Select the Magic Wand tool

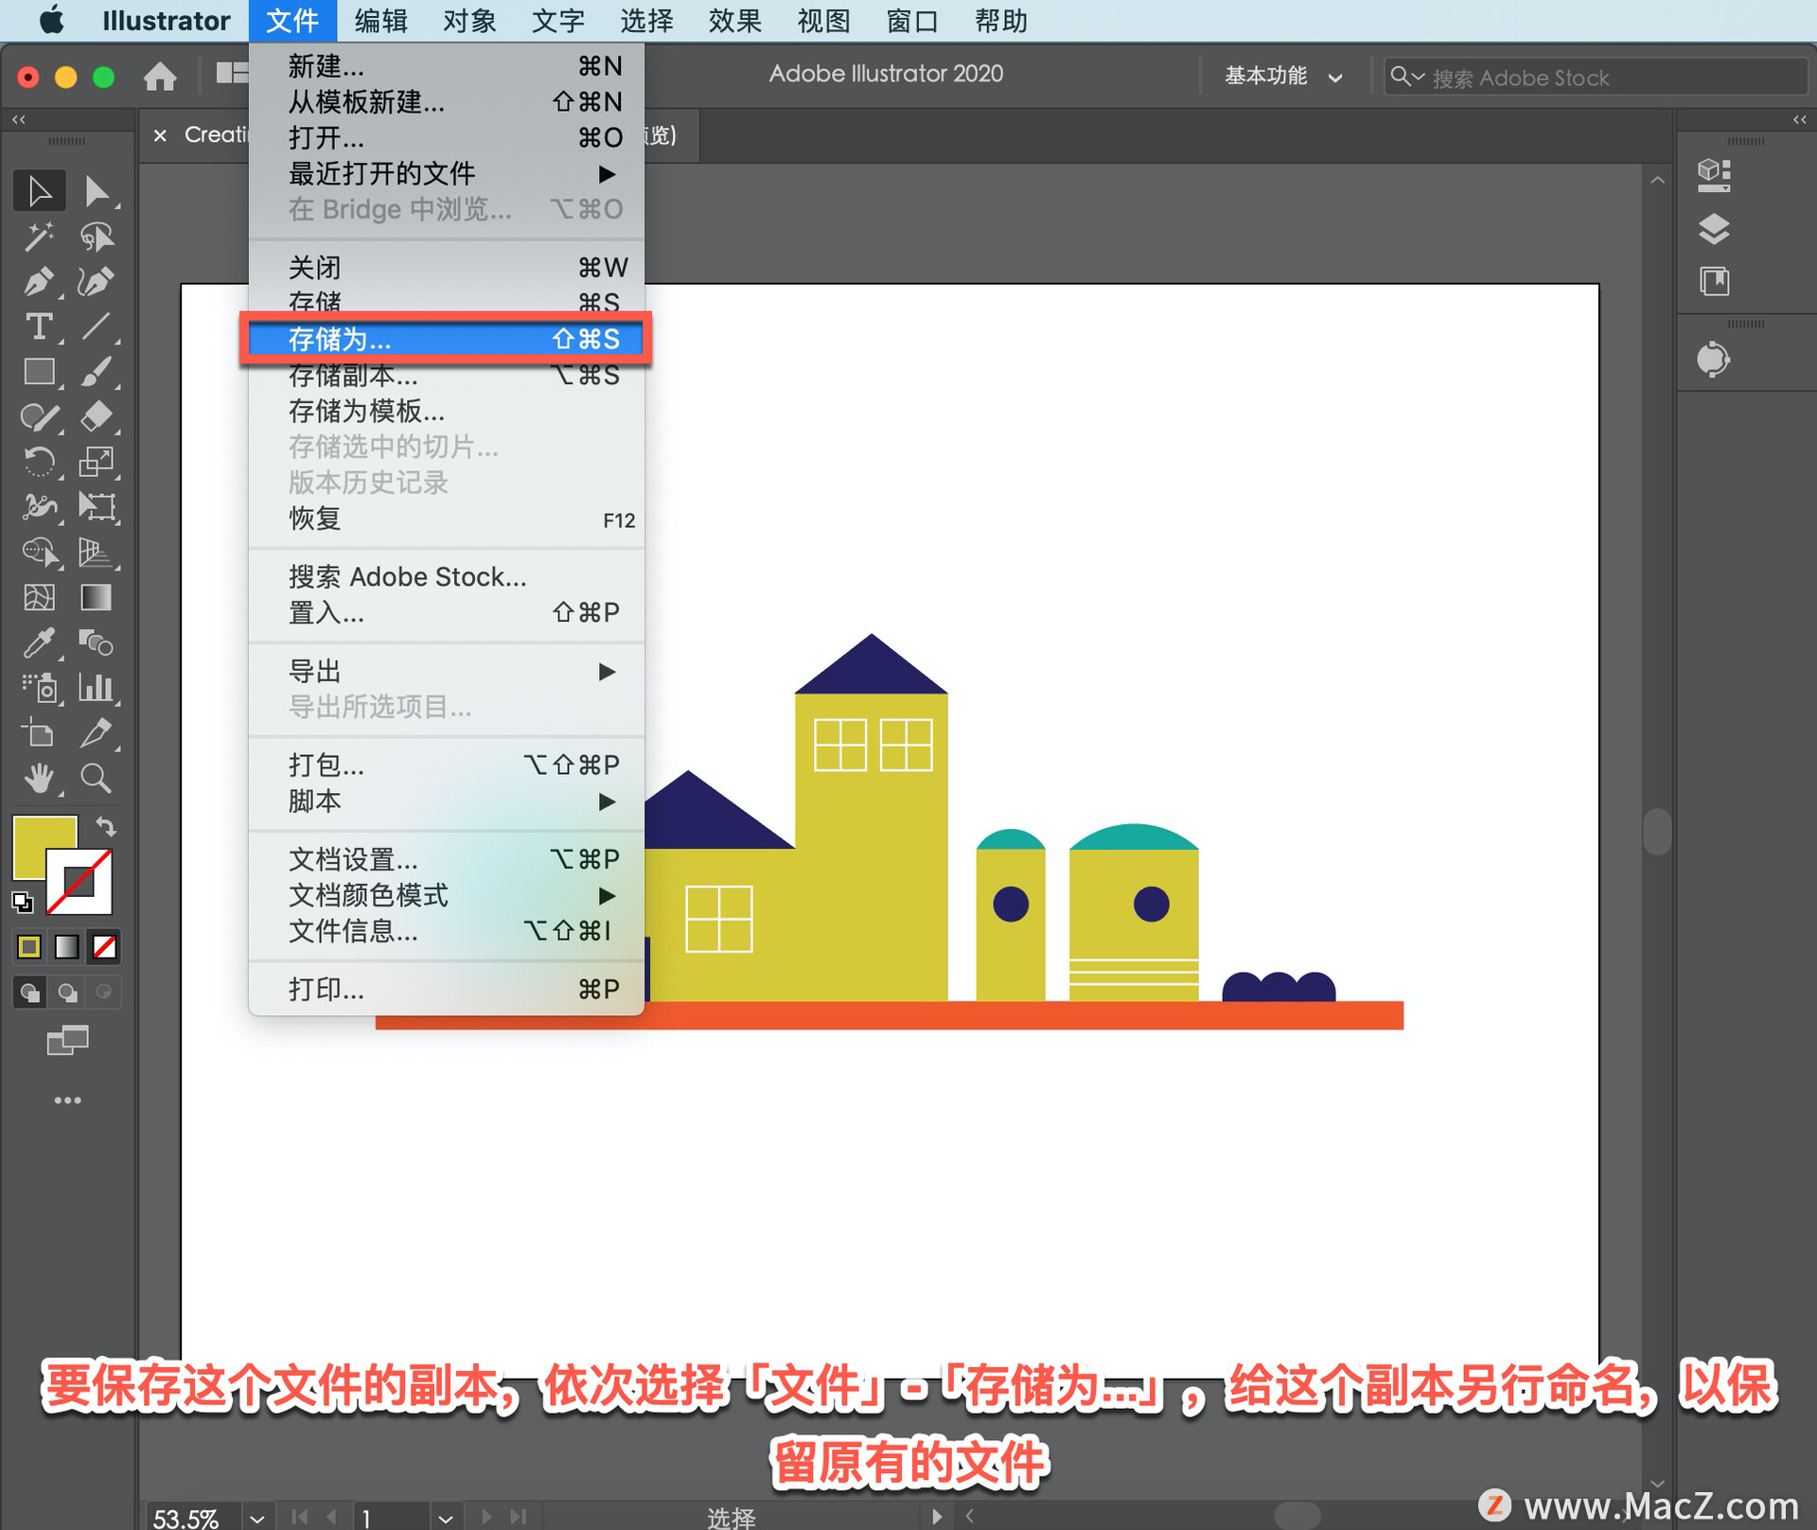(40, 237)
